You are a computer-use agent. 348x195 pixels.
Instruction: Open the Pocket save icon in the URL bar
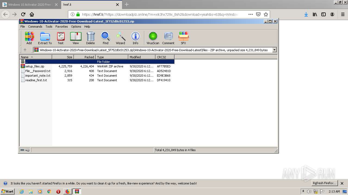[x=258, y=14]
